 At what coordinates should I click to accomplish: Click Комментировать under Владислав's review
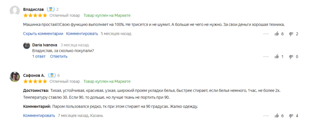82,34
